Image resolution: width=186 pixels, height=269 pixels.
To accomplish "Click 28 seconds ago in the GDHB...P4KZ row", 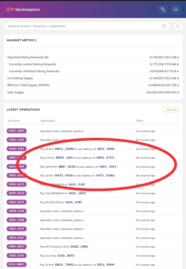I will 145,149.
